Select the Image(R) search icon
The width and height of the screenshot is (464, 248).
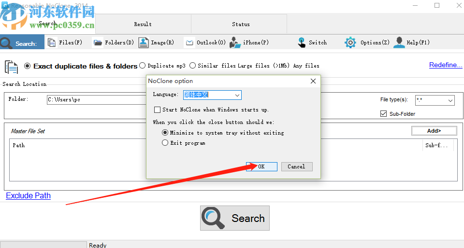(144, 42)
